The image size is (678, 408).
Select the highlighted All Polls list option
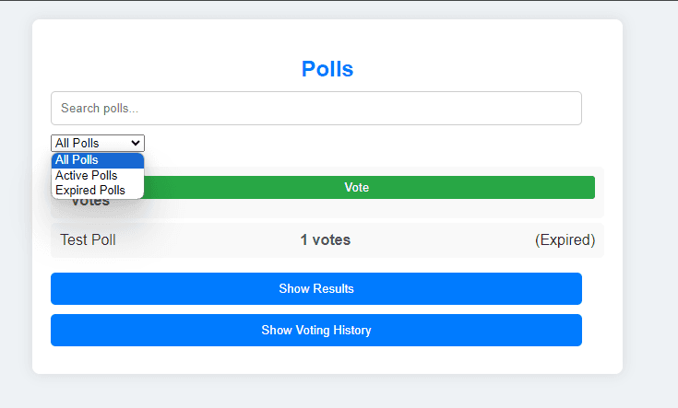pos(97,160)
